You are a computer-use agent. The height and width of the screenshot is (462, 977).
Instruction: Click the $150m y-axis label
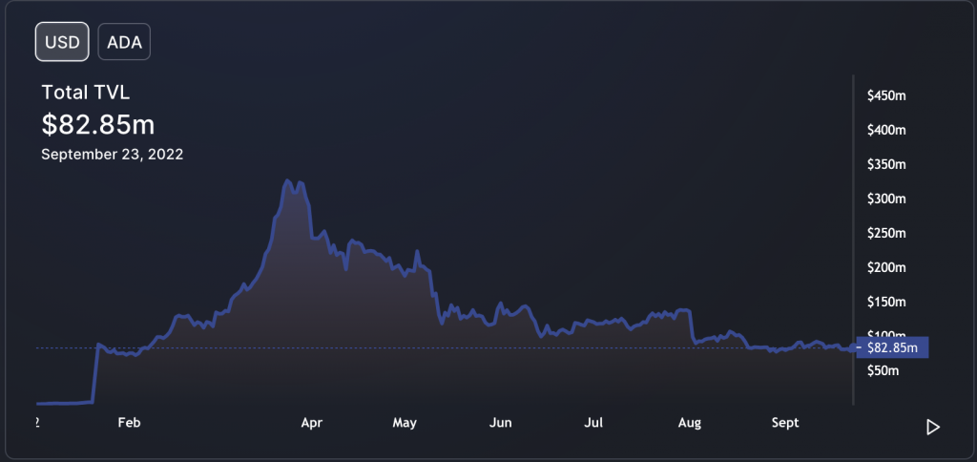(x=886, y=302)
